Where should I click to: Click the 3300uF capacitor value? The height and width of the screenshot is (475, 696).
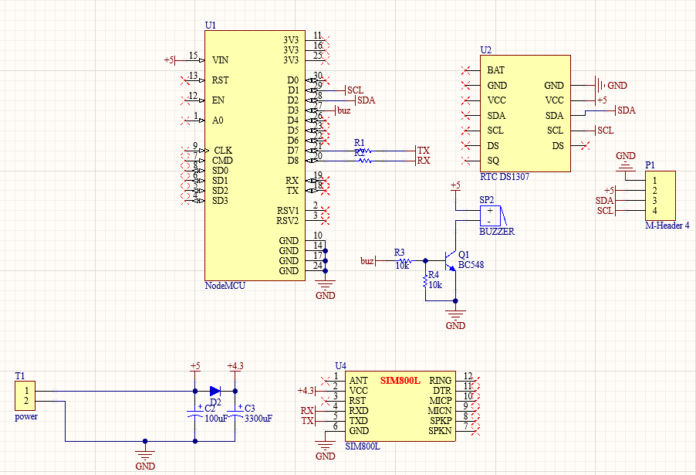coord(258,419)
